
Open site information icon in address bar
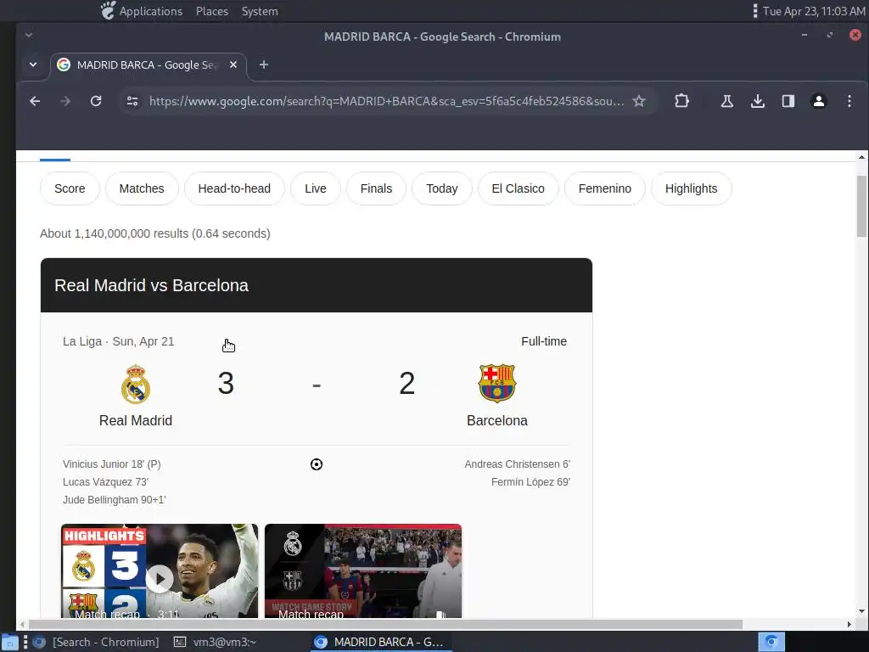pyautogui.click(x=132, y=101)
